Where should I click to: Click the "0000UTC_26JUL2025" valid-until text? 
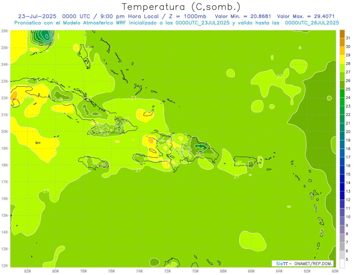point(312,23)
